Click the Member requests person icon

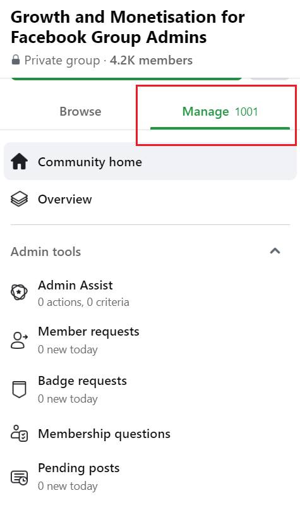[20, 341]
